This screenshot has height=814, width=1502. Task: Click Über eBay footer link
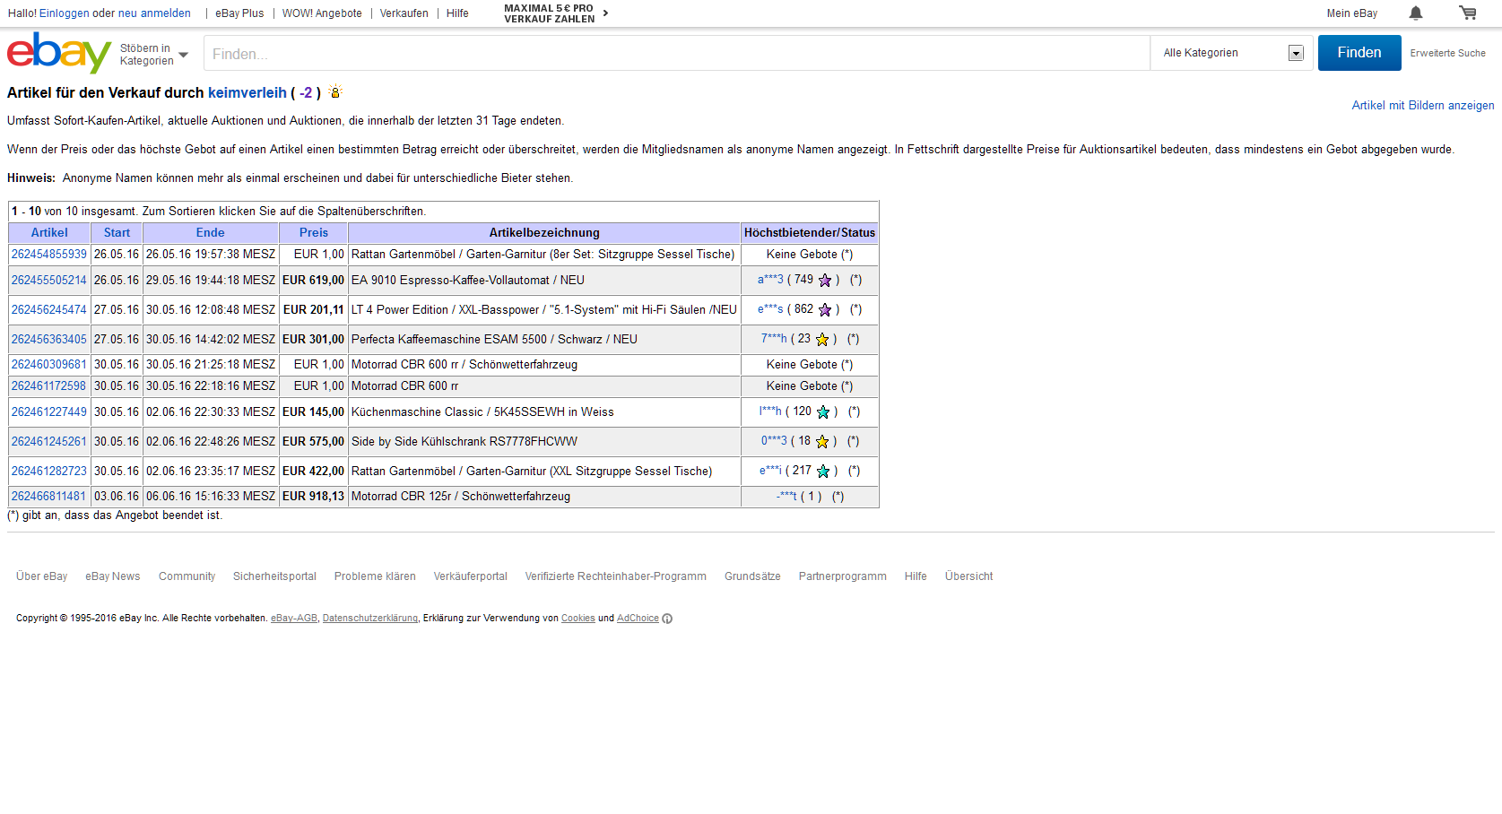[42, 576]
